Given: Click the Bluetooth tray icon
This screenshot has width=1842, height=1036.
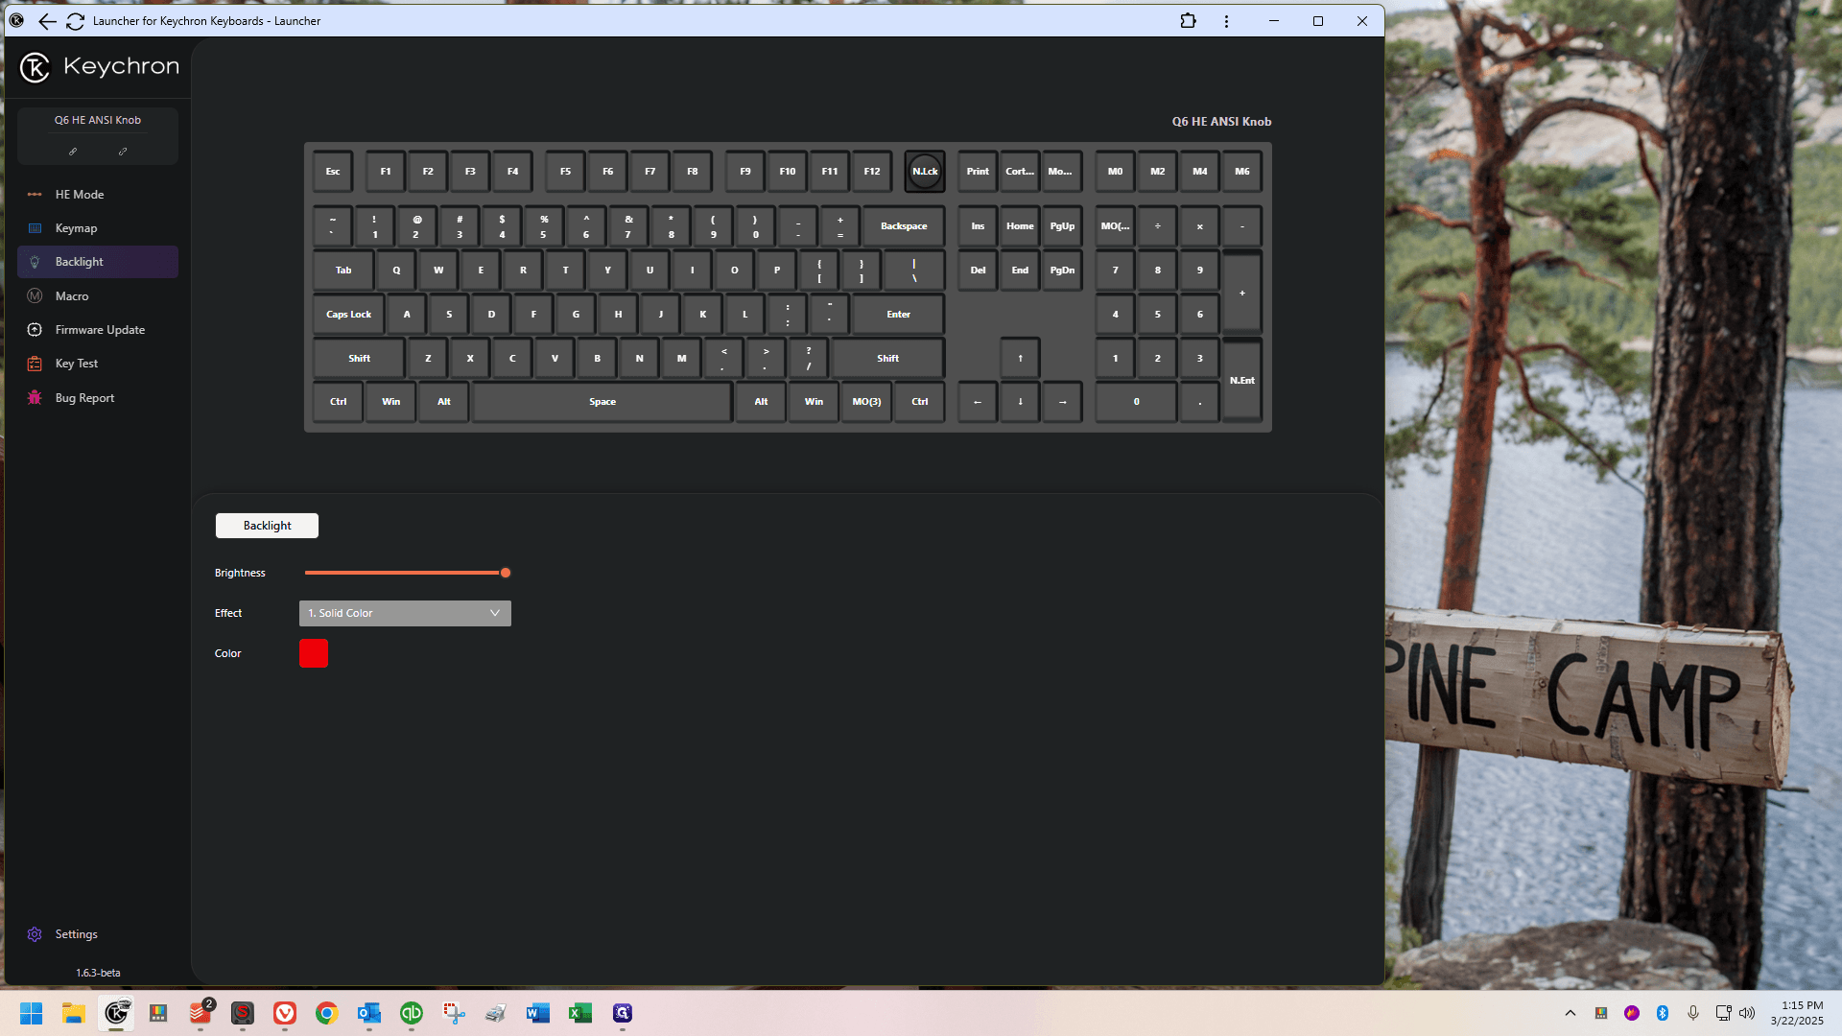Looking at the screenshot, I should point(1663,1013).
